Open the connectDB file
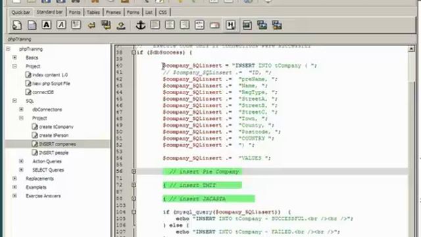This screenshot has width=421, height=237. 43,92
